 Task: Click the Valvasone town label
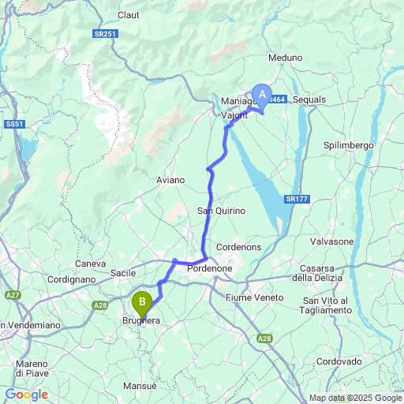(x=332, y=241)
